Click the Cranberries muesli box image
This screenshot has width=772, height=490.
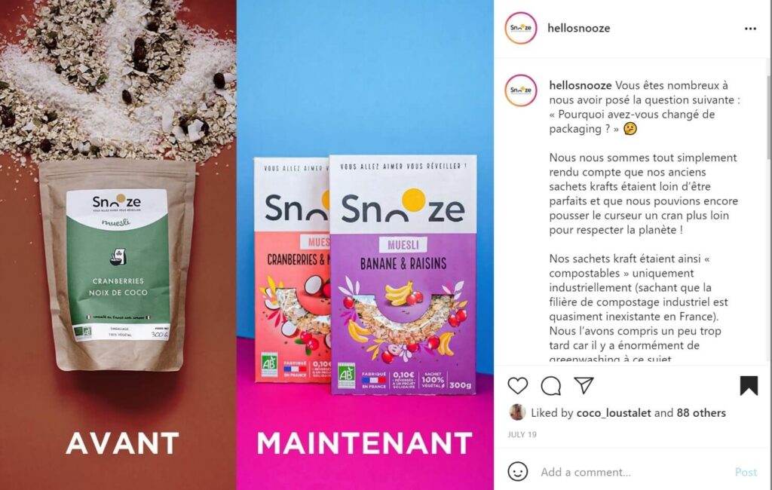(292, 270)
